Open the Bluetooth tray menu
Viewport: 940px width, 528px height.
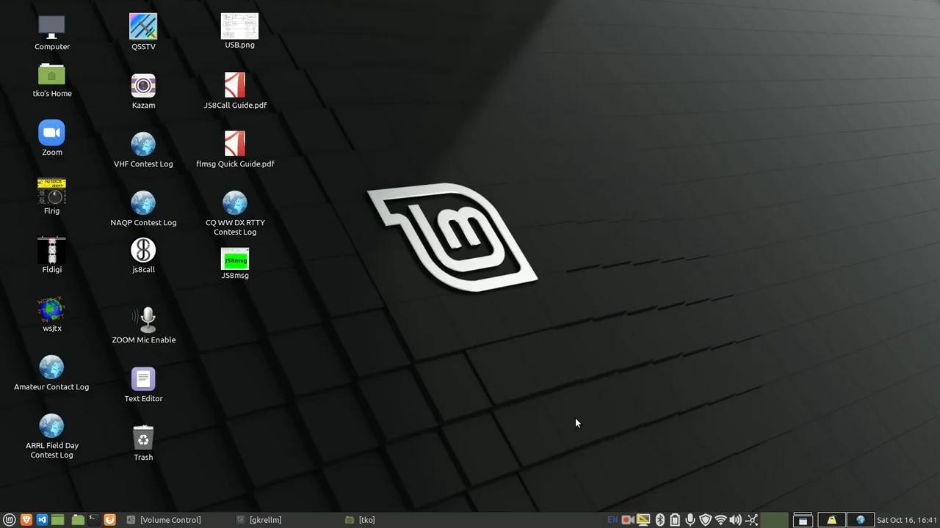coord(659,520)
